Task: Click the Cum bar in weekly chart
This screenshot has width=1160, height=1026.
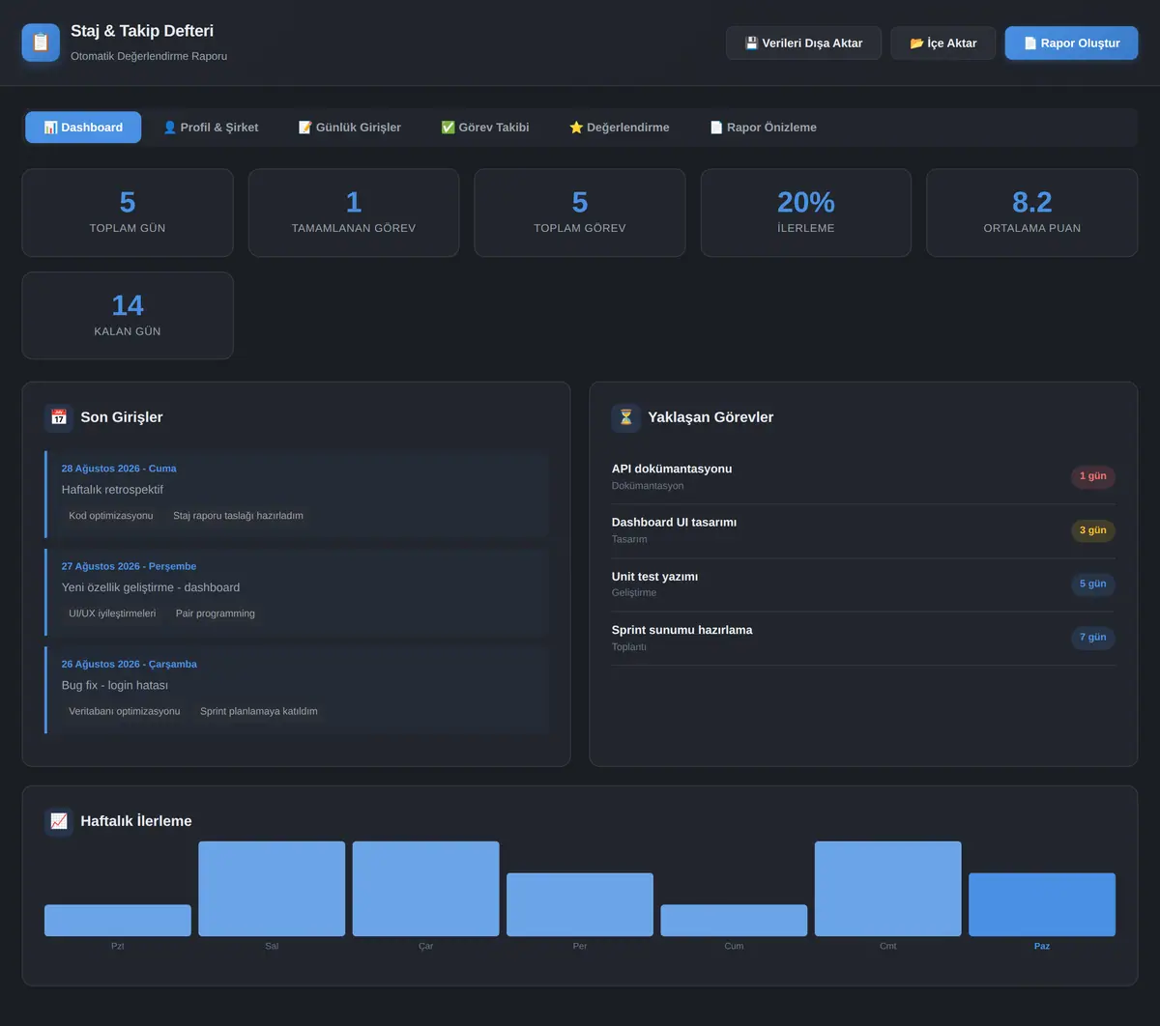Action: (x=734, y=921)
